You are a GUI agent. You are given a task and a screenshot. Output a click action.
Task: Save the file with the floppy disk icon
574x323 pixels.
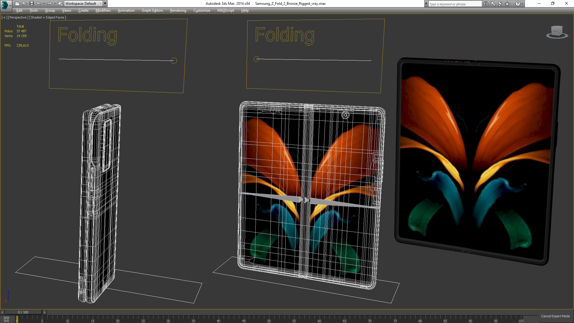31,4
